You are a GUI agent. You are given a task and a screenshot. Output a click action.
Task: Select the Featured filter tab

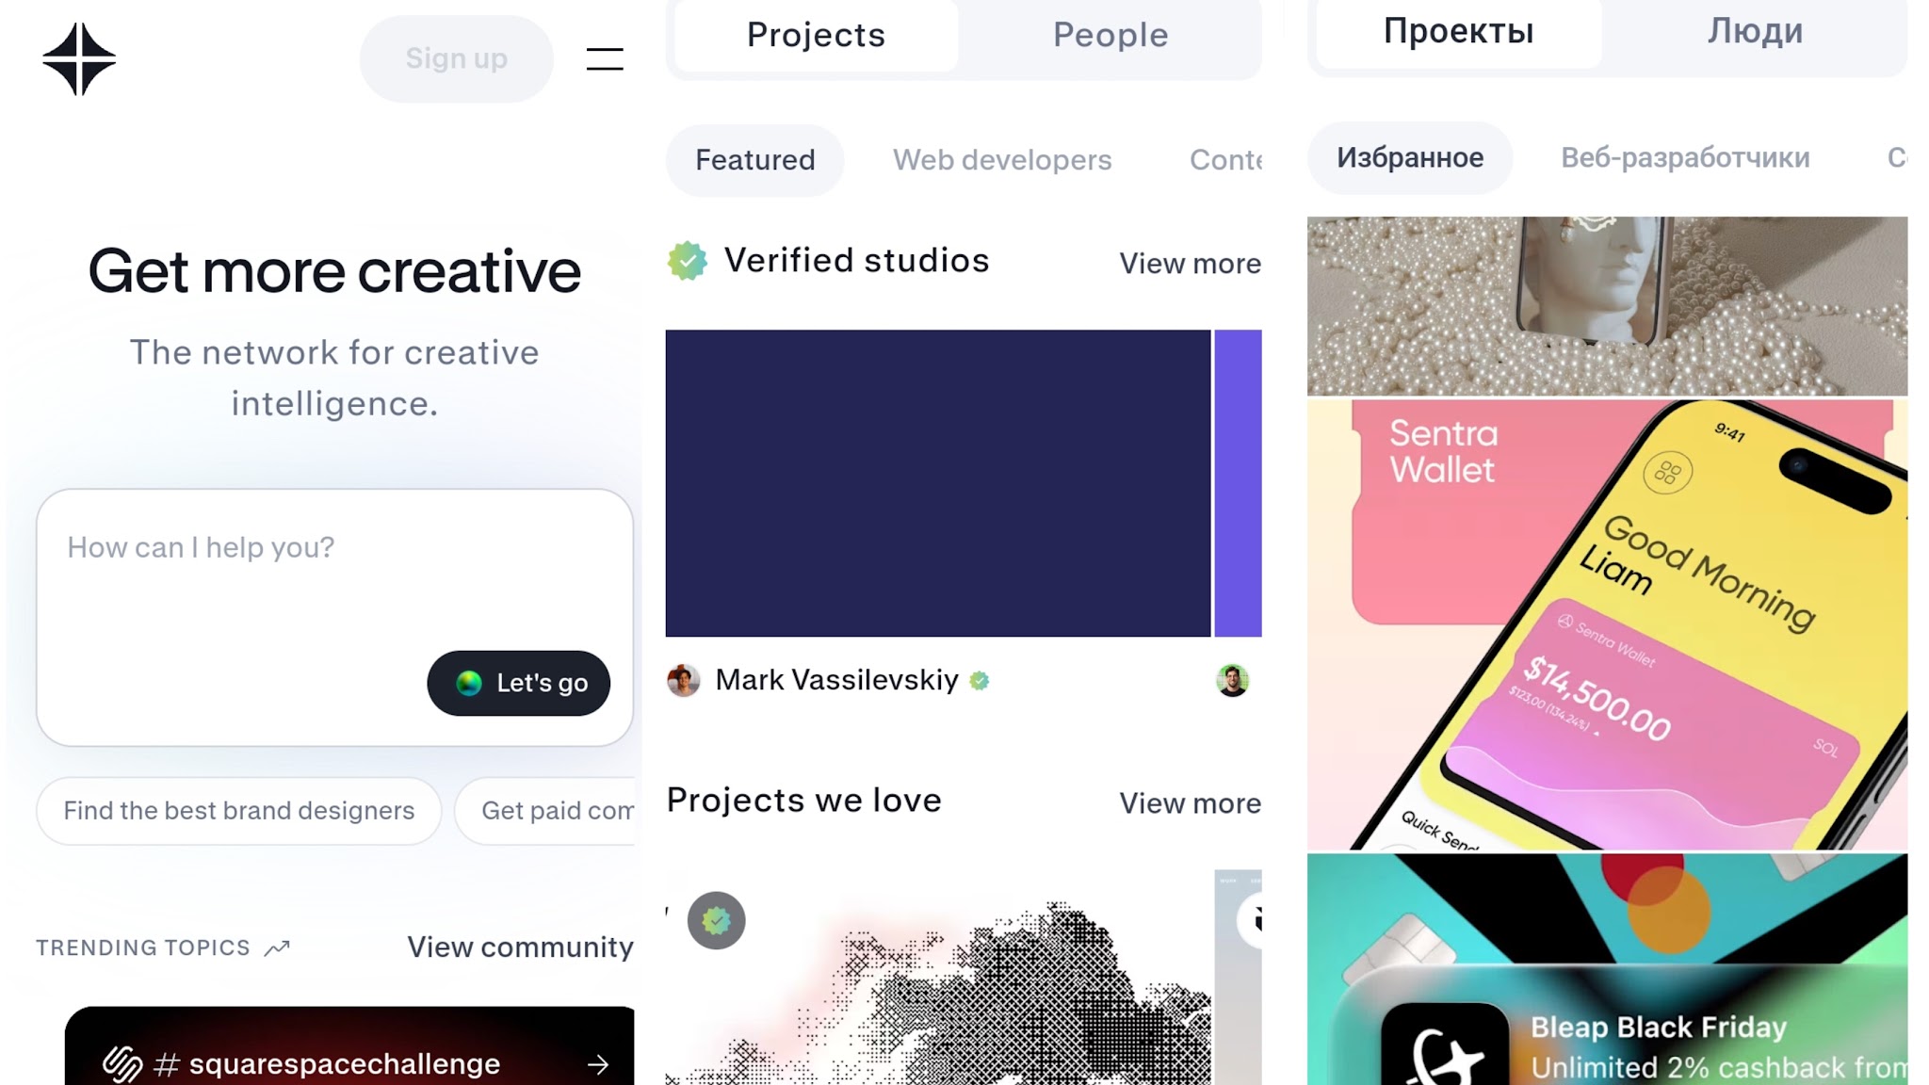tap(754, 160)
